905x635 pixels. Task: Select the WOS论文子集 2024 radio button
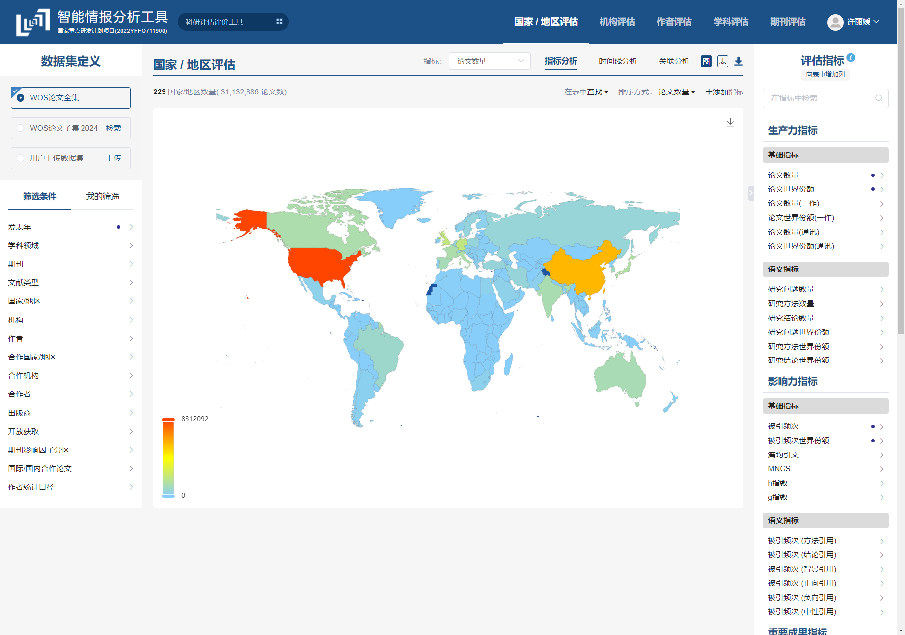click(x=21, y=128)
